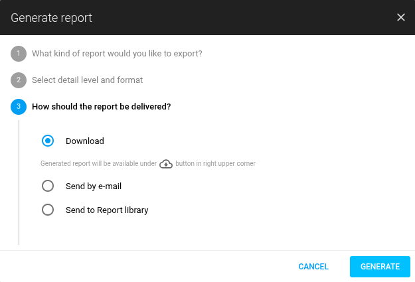Click the "Download" option label
The image size is (415, 282).
click(85, 141)
